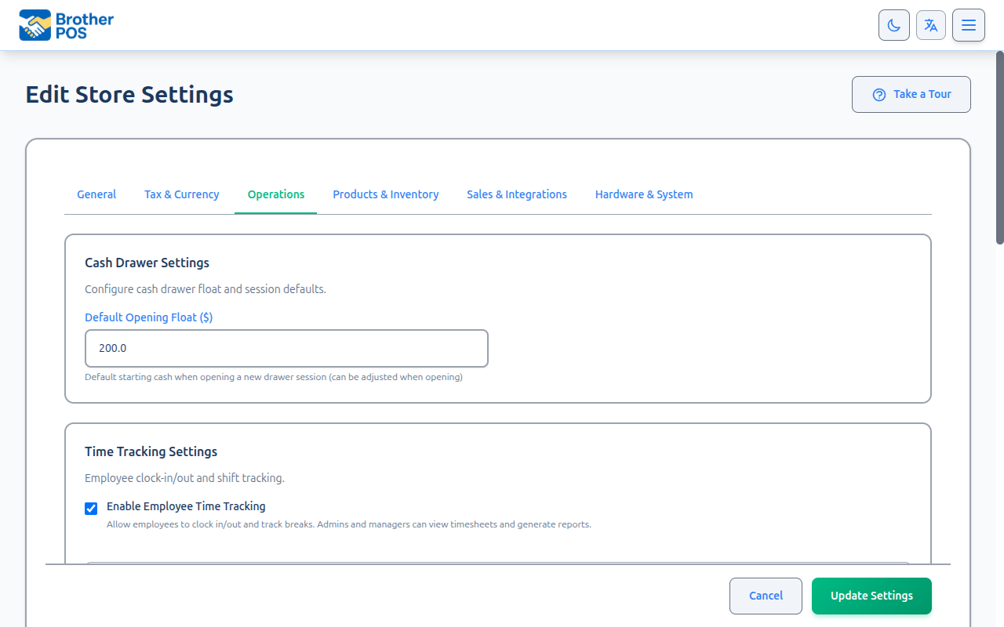The image size is (1004, 627).
Task: Click the Cash Drawer Settings section title
Action: [x=147, y=263]
